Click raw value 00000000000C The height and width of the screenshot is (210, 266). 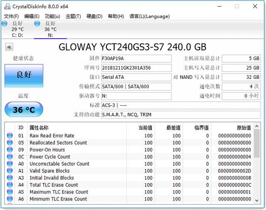[234, 185]
